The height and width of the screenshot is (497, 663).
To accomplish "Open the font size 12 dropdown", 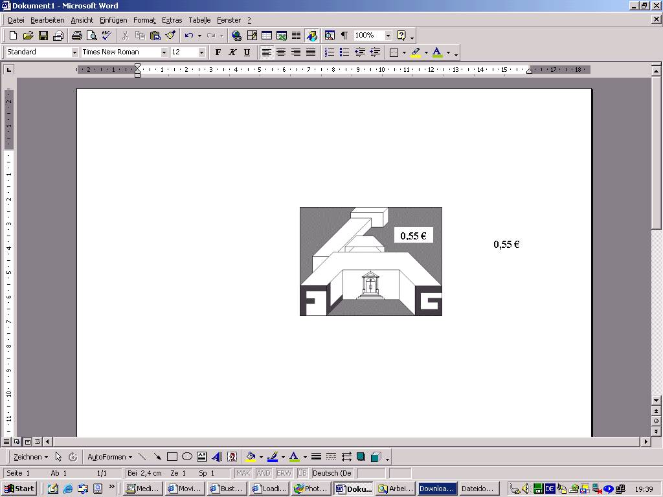I will tap(202, 52).
